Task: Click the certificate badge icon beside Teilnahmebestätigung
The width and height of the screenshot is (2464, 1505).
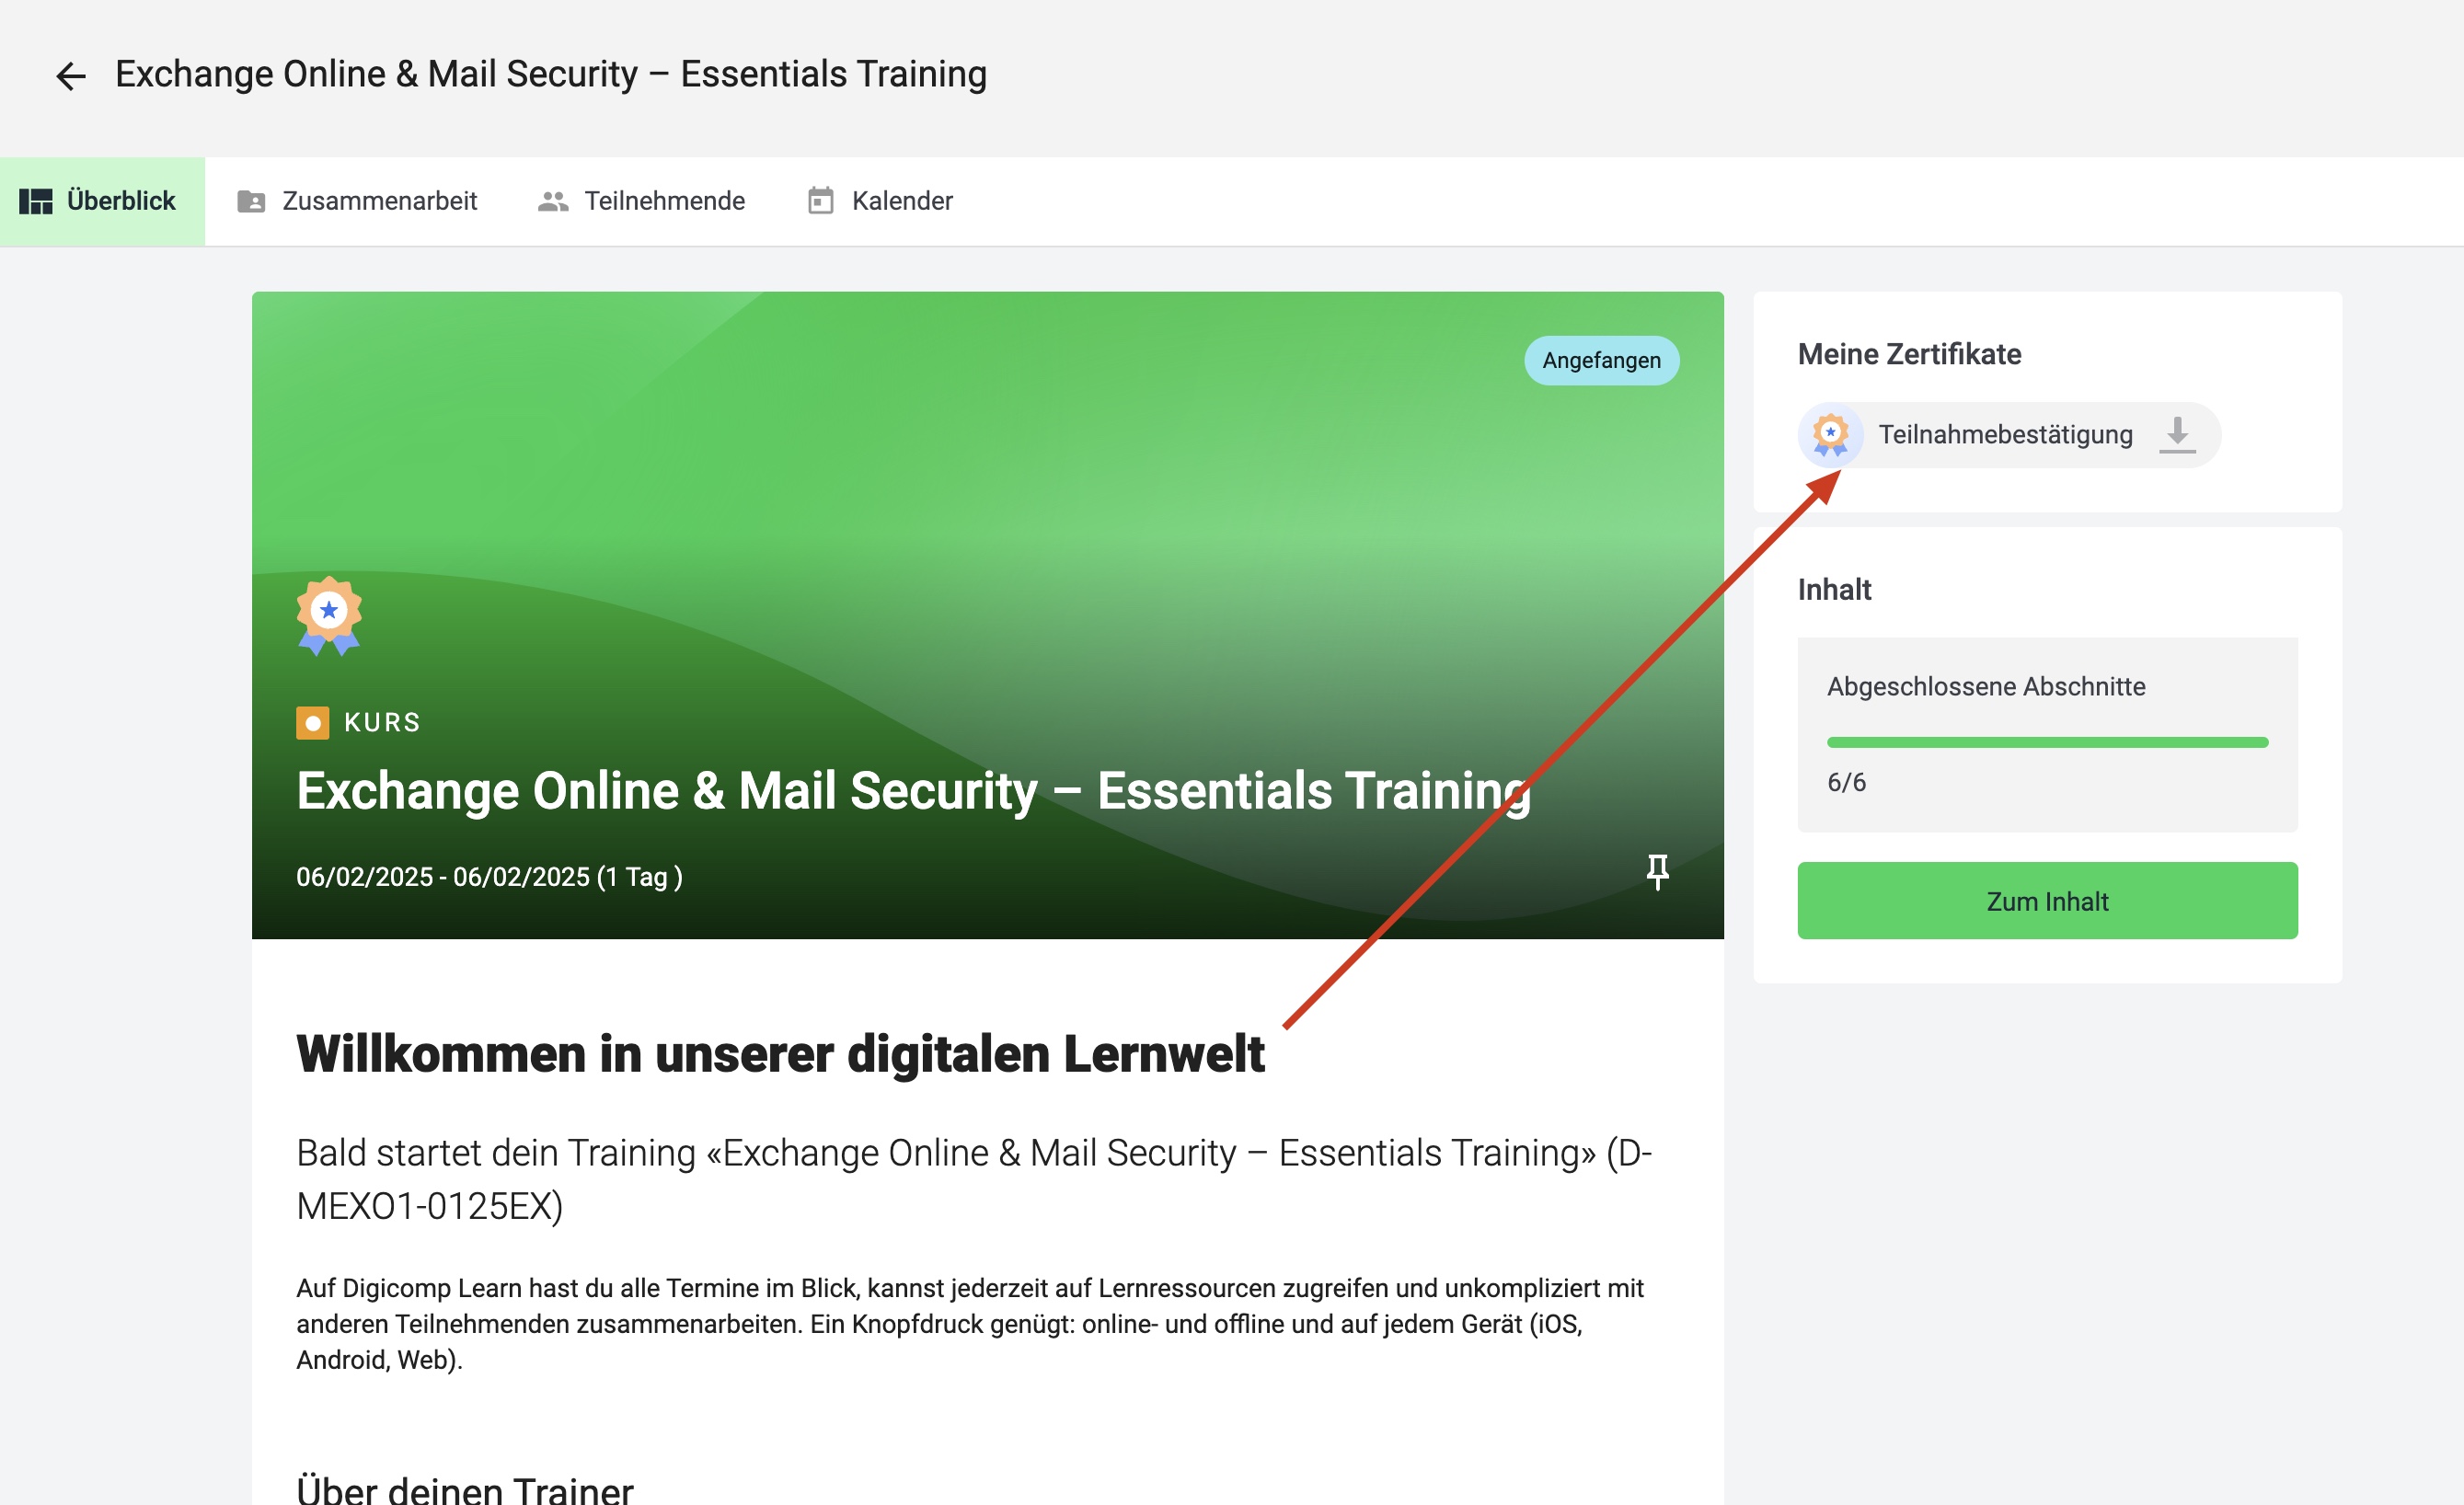Action: point(1830,435)
